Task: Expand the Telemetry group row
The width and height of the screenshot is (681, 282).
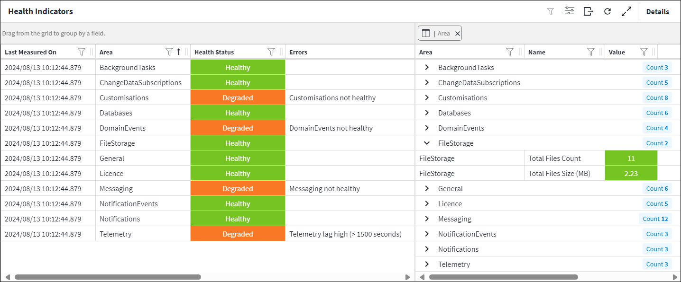Action: (426, 264)
